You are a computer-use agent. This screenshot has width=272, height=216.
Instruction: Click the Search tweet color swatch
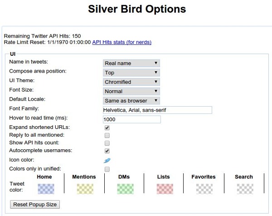click(x=244, y=189)
